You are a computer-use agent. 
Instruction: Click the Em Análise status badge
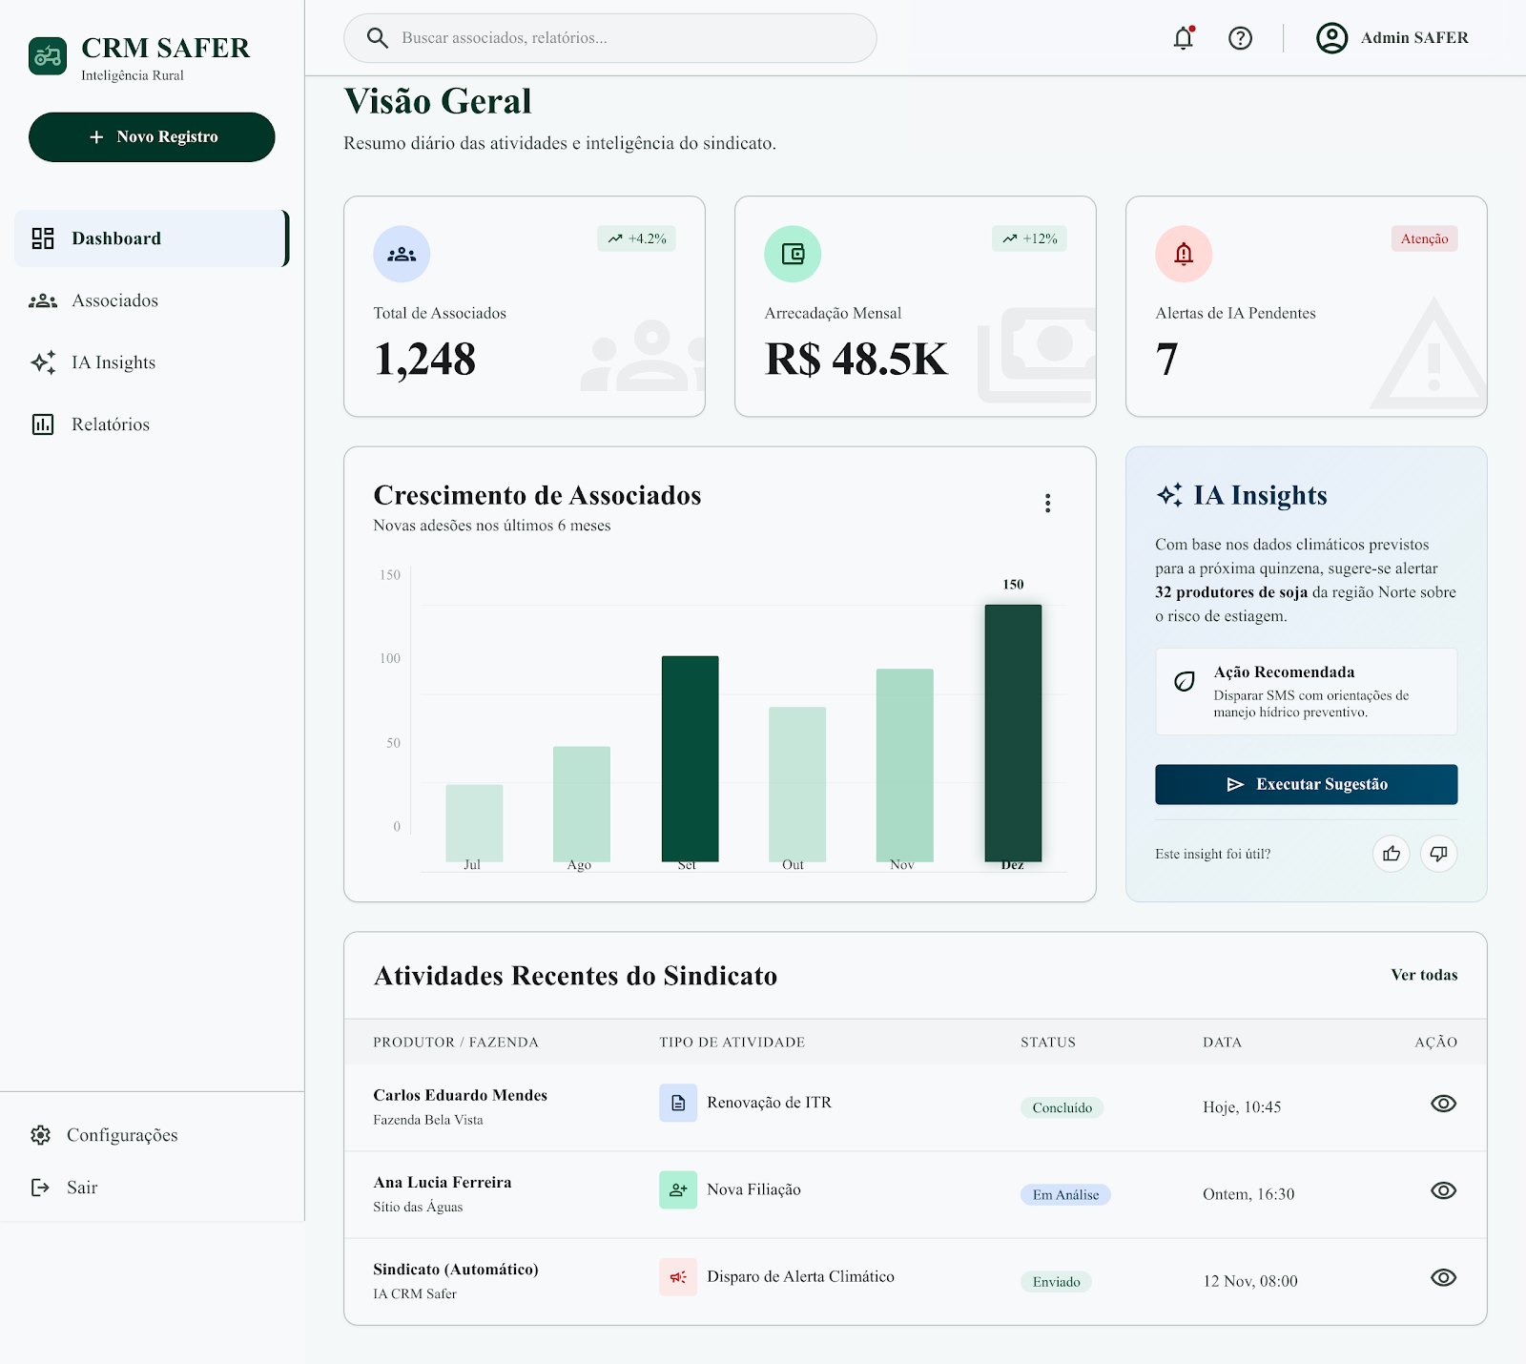[x=1065, y=1194]
